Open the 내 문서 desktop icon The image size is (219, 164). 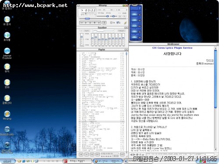tap(7, 21)
